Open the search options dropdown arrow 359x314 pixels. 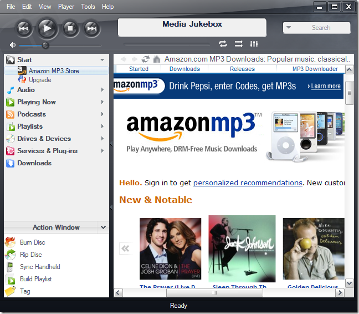pyautogui.click(x=289, y=28)
